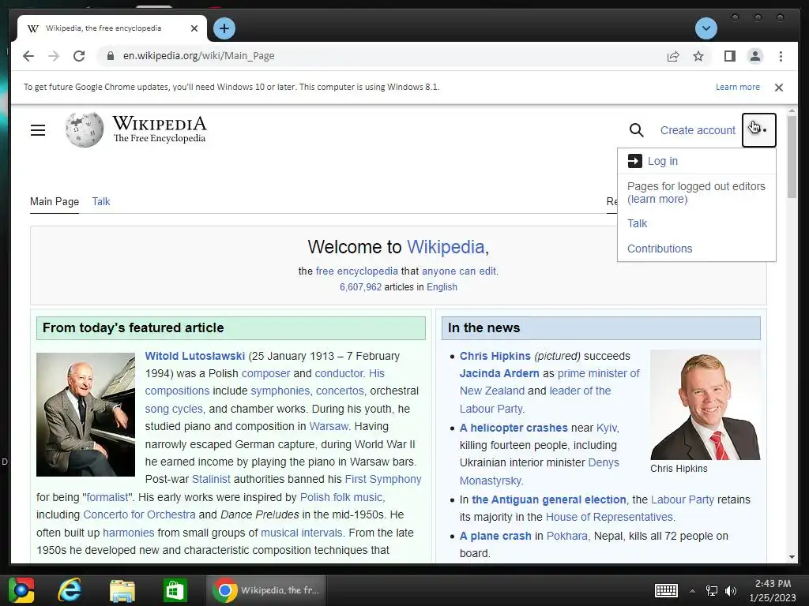Open the touch keyboard tray icon
Image resolution: width=809 pixels, height=606 pixels.
coord(666,590)
